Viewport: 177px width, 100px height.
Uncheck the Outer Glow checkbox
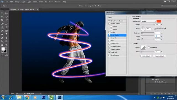pos(110,52)
